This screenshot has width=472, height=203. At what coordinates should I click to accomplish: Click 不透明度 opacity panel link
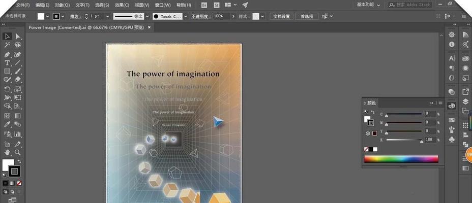(x=201, y=16)
